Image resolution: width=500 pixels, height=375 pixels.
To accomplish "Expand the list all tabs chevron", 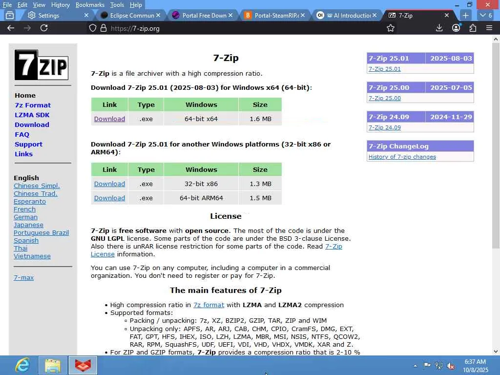I will coord(486,15).
